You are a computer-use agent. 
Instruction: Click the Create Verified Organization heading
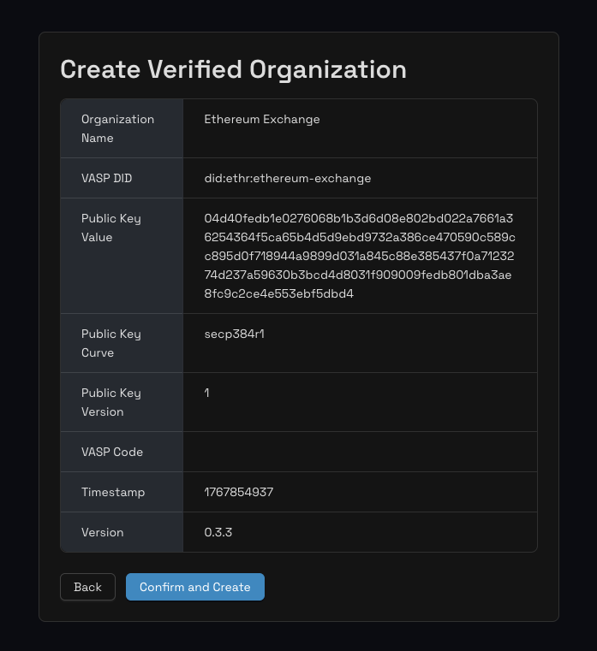[233, 69]
